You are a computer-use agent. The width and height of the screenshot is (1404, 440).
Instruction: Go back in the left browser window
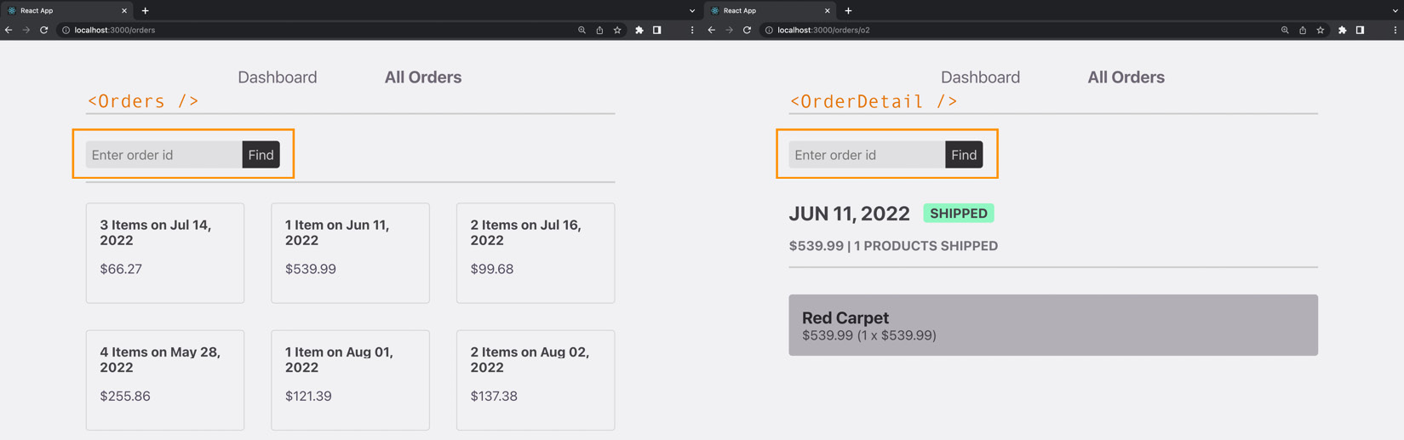tap(9, 30)
